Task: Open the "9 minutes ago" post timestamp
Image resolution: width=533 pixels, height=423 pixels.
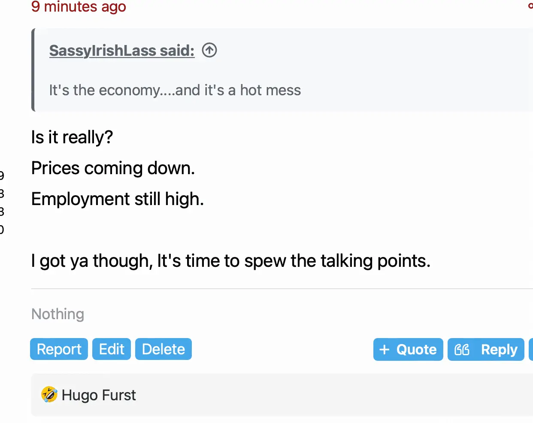Action: (79, 7)
